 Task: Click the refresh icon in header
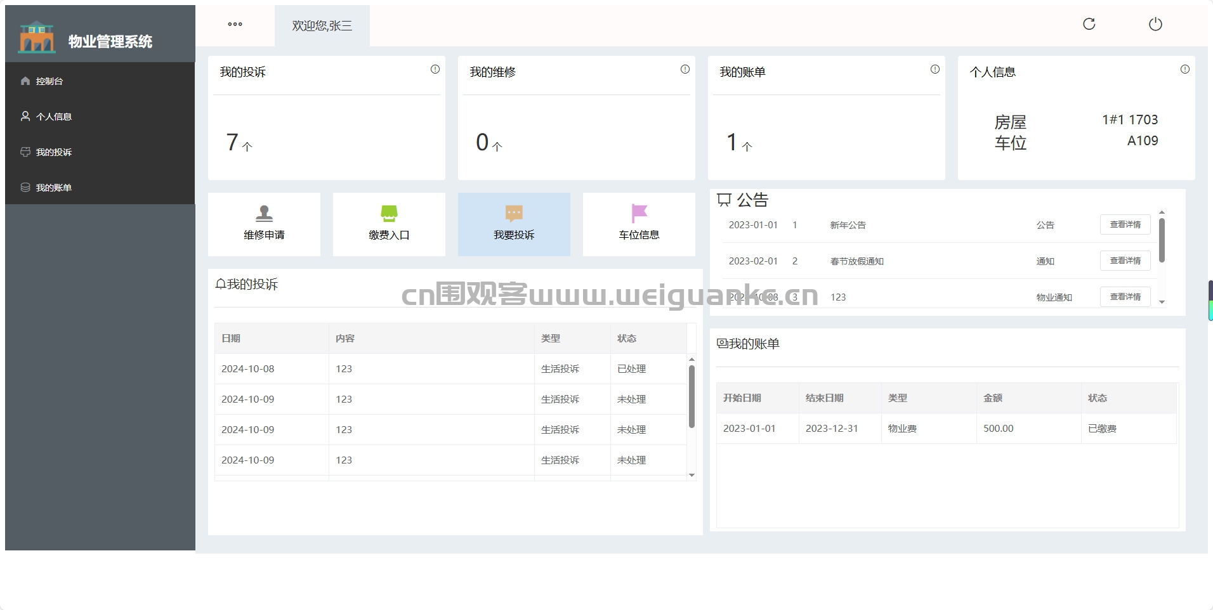click(x=1089, y=24)
